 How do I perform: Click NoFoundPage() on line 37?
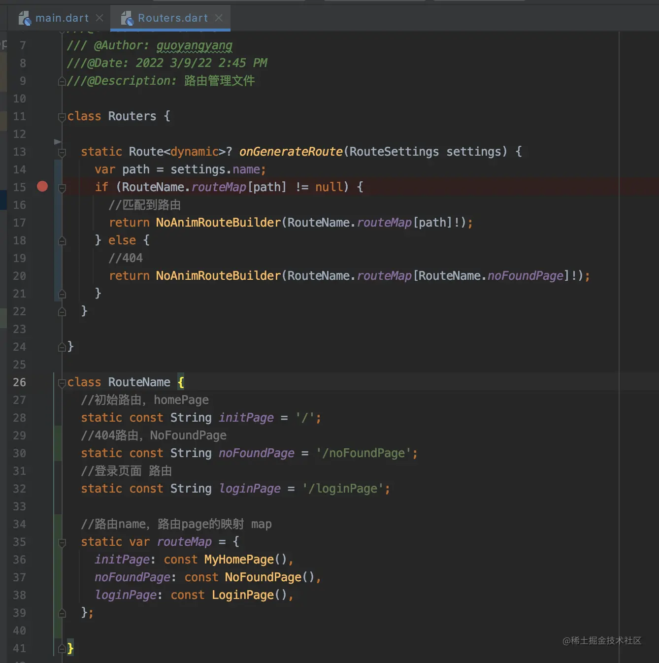pos(269,577)
